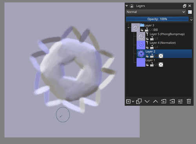Select the Layer 3 group row
The image size is (196, 144).
(162, 28)
